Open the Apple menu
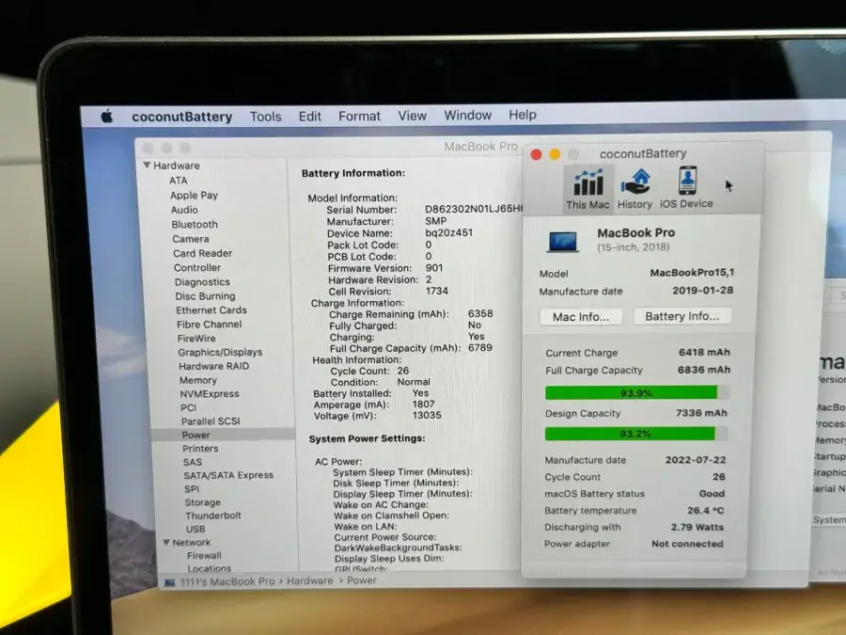This screenshot has height=635, width=846. pos(103,115)
